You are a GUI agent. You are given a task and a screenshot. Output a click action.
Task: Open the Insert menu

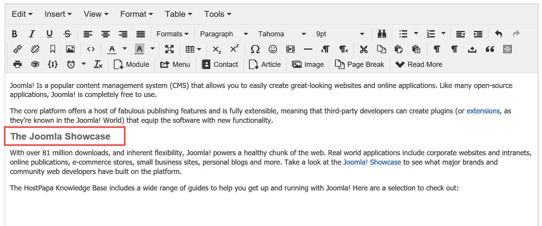pos(58,14)
